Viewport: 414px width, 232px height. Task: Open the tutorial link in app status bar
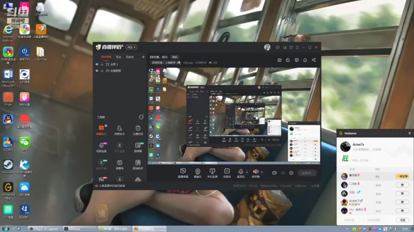click(x=112, y=186)
